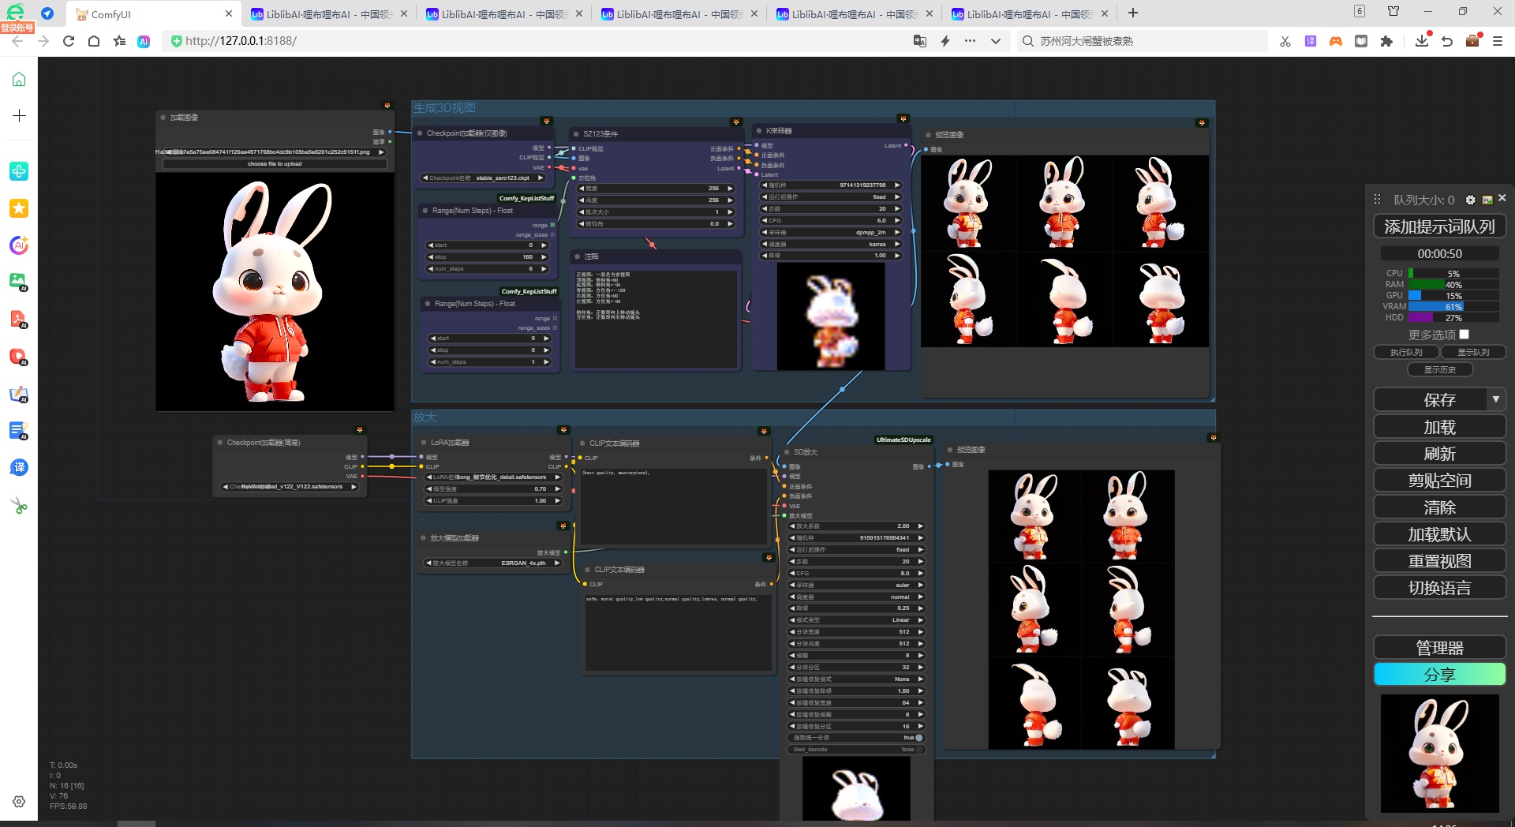Click the scissors screenshot icon in sidebar

pyautogui.click(x=19, y=506)
